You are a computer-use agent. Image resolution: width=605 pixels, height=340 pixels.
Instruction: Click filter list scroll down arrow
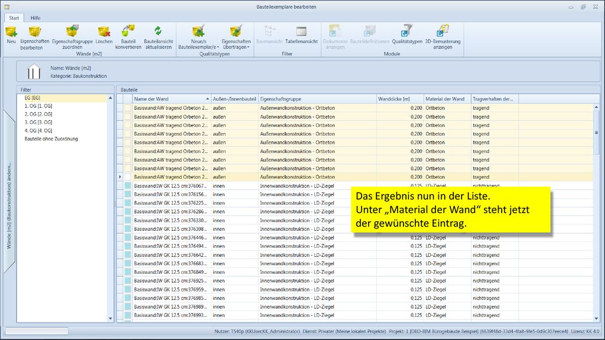pyautogui.click(x=110, y=318)
